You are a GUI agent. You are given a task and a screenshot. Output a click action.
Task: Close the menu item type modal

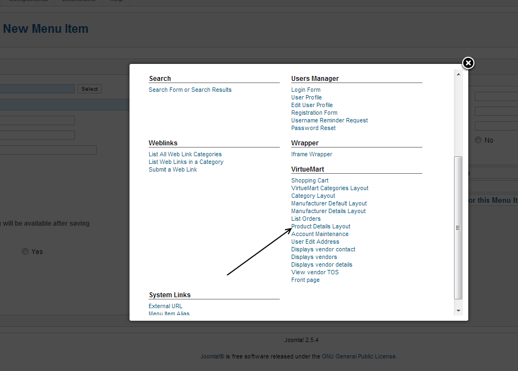pos(468,63)
